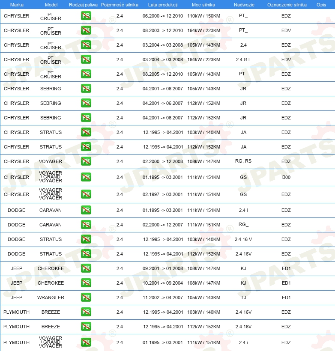Select the TJ body cell

coord(243,297)
